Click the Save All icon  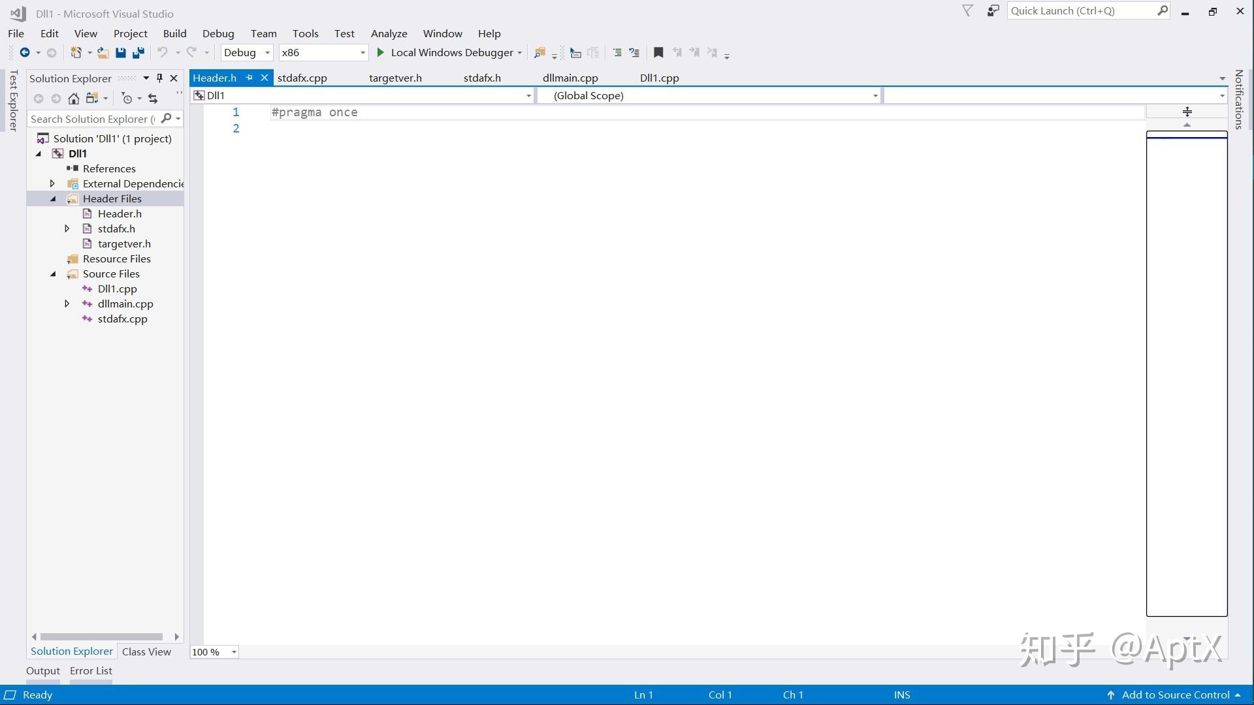click(x=138, y=53)
